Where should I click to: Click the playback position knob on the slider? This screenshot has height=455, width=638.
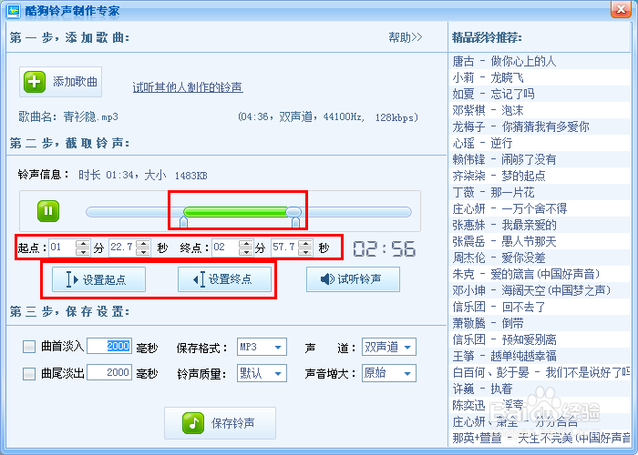coord(293,211)
